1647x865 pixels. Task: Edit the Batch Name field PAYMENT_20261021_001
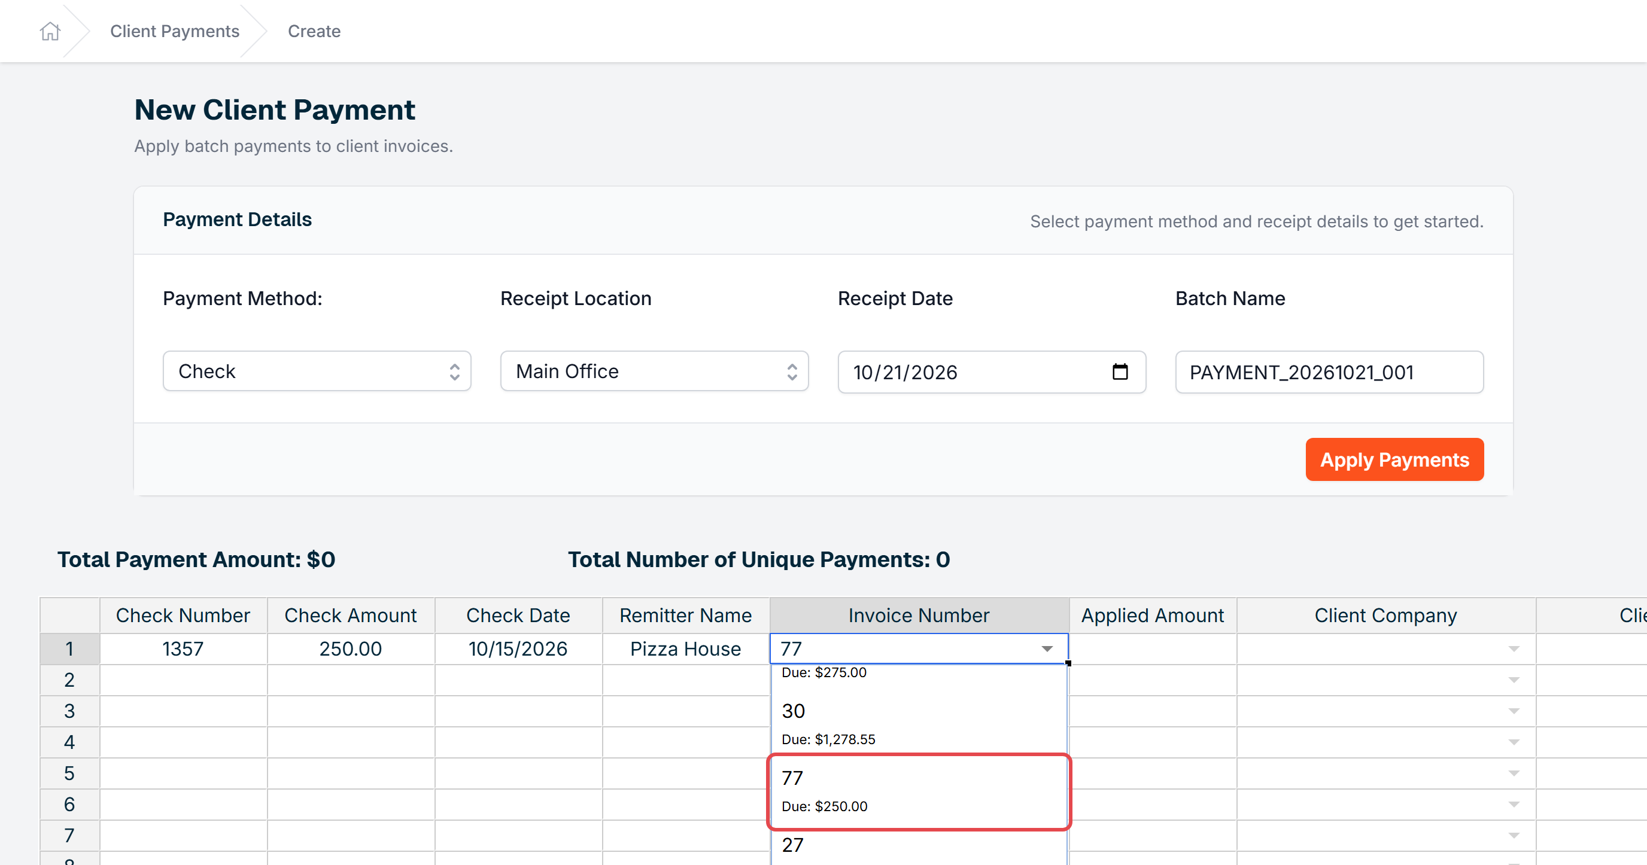1329,372
